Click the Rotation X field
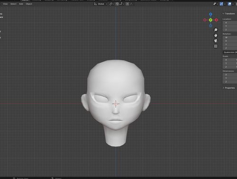The height and width of the screenshot is (179, 237). [x=230, y=41]
